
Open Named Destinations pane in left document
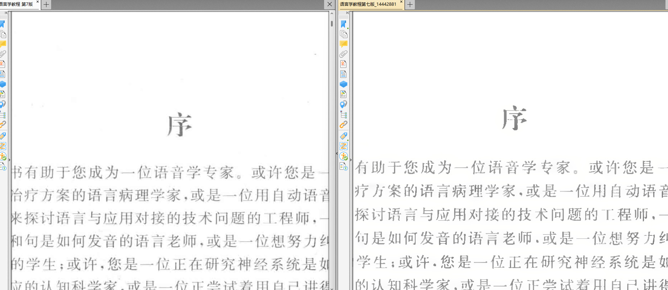(x=3, y=104)
